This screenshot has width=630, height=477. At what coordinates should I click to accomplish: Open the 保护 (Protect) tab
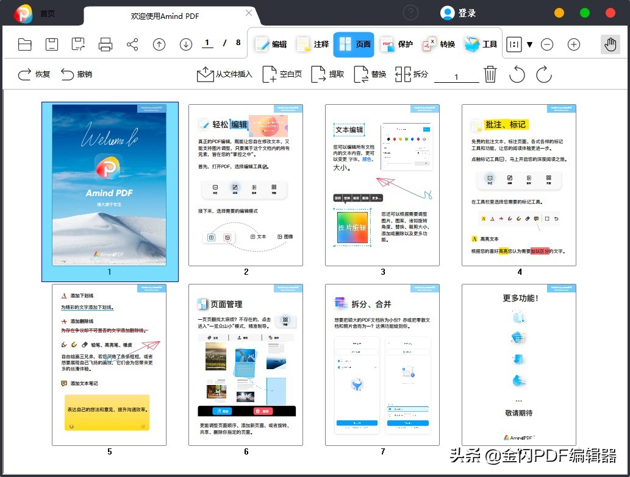tap(397, 44)
